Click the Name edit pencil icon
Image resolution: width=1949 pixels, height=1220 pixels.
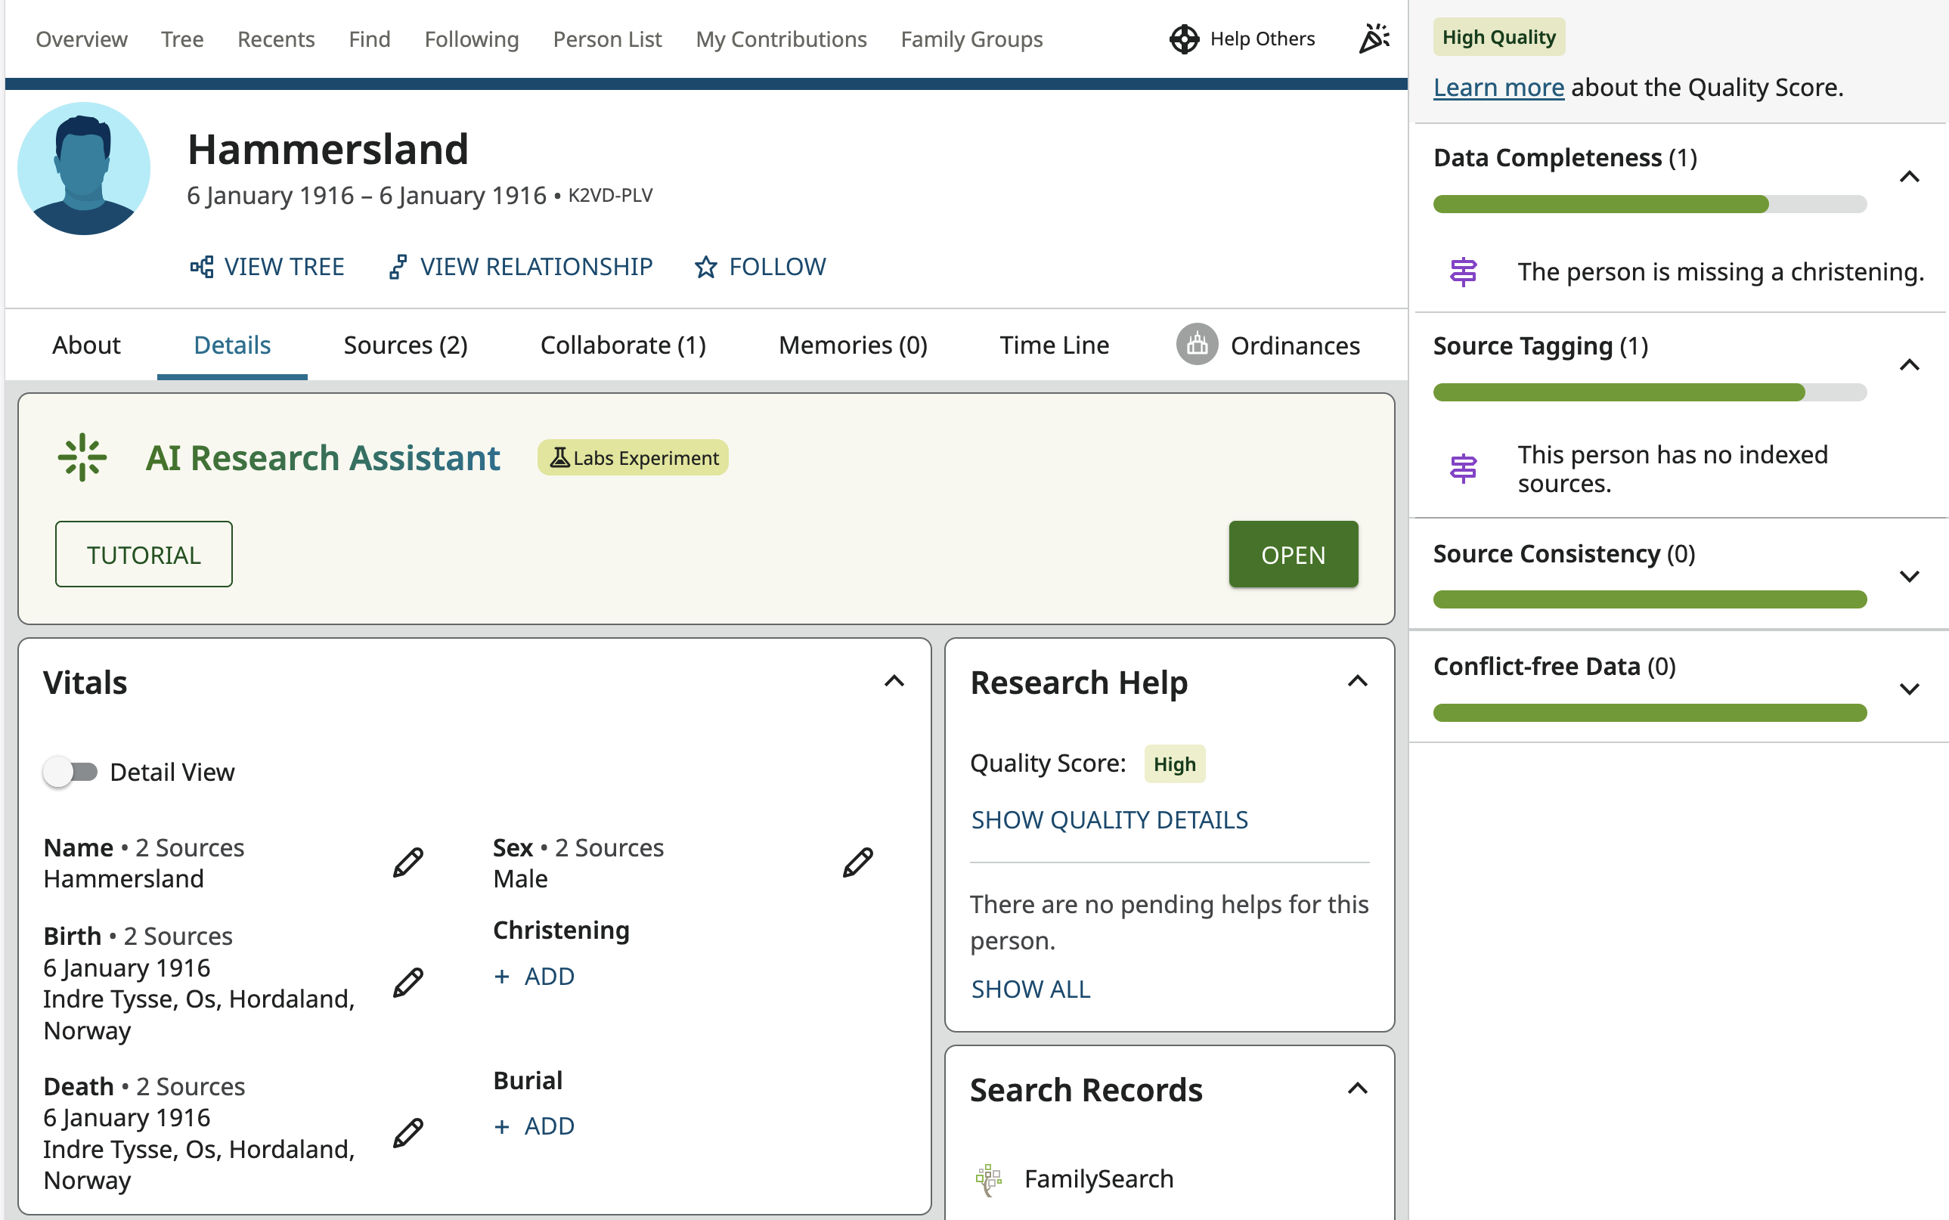(407, 862)
